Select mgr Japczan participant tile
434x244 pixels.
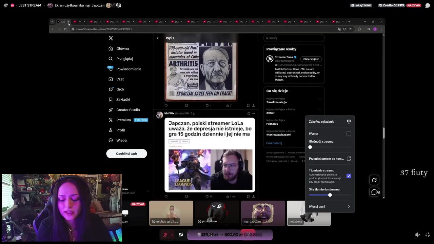click(263, 213)
